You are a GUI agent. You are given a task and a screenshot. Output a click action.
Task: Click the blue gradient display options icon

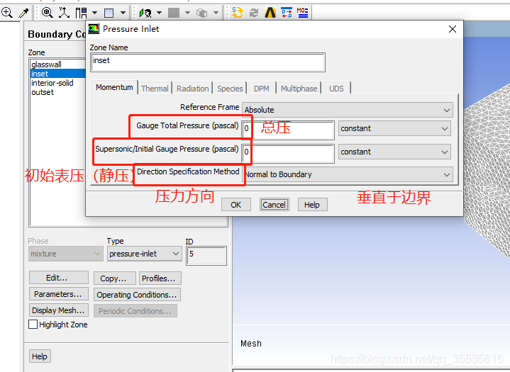pyautogui.click(x=109, y=13)
